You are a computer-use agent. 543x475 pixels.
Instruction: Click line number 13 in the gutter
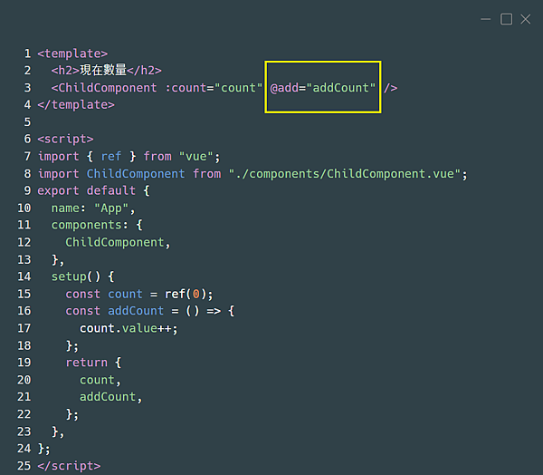point(24,259)
